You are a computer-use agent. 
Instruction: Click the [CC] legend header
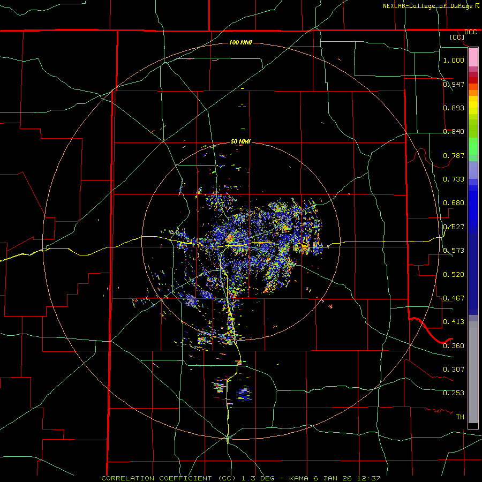click(x=457, y=37)
